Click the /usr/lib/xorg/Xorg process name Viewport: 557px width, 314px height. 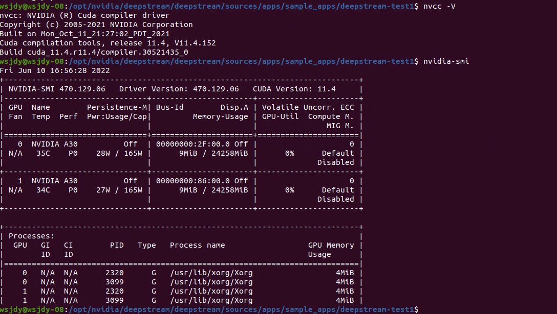pyautogui.click(x=211, y=272)
